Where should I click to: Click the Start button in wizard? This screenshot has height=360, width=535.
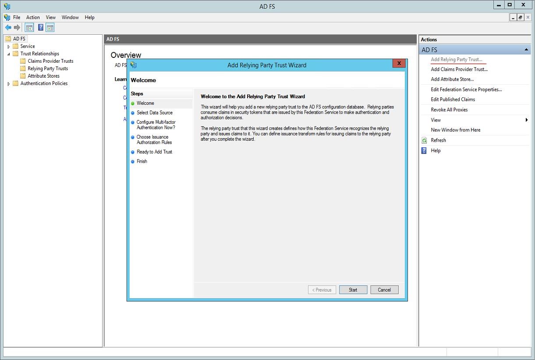[353, 290]
